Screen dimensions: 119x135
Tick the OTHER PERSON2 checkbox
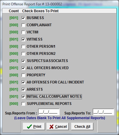(x=23, y=54)
